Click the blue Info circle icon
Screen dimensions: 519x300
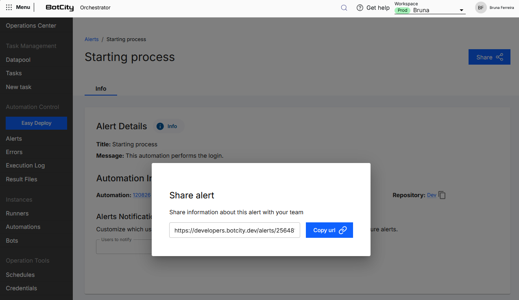pos(160,126)
